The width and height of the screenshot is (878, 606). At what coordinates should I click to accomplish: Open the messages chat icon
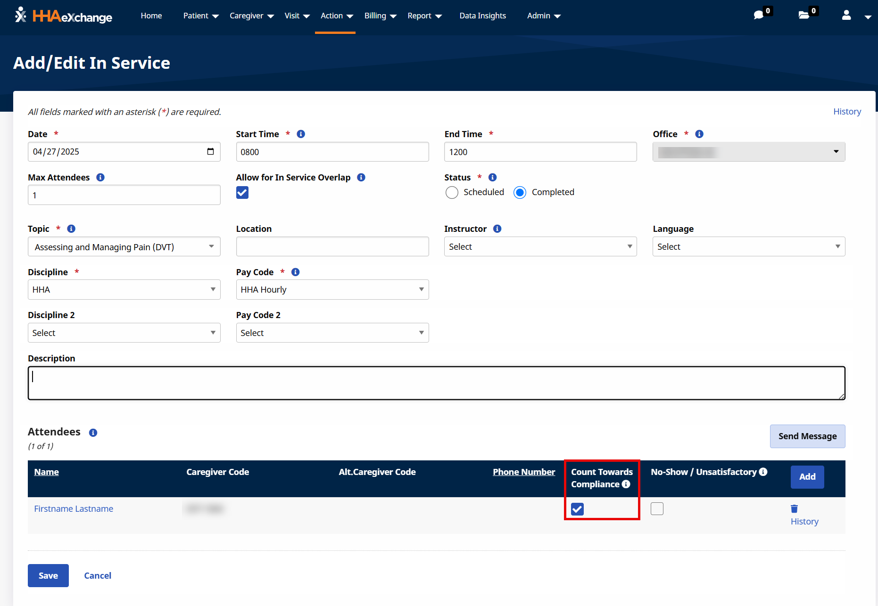click(x=759, y=15)
